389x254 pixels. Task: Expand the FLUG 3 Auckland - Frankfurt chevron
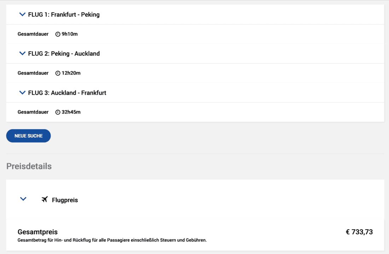22,93
